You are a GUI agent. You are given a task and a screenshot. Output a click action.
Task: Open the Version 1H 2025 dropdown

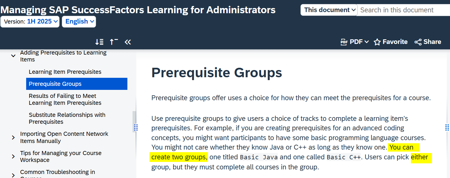30,22
